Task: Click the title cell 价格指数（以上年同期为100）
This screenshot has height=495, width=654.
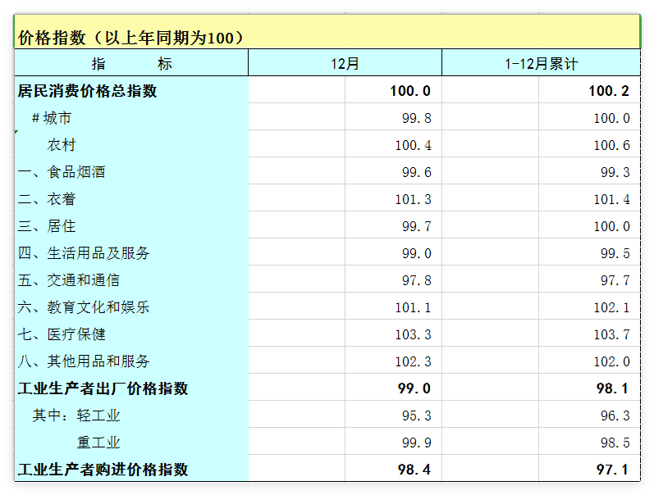Action: click(130, 38)
